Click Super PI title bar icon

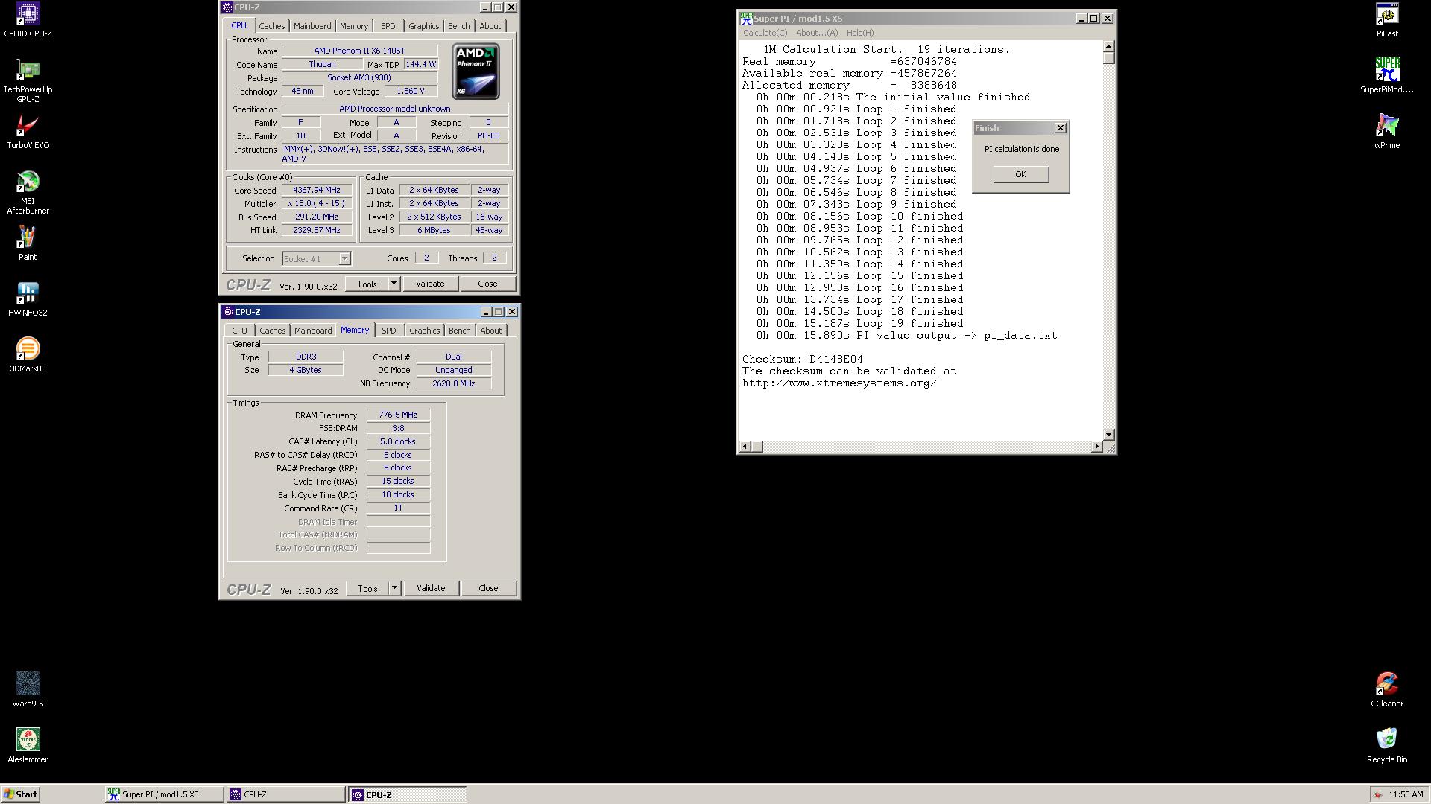click(x=746, y=18)
